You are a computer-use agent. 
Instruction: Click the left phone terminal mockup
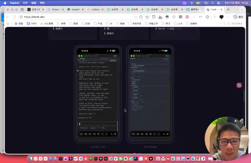pyautogui.click(x=98, y=94)
